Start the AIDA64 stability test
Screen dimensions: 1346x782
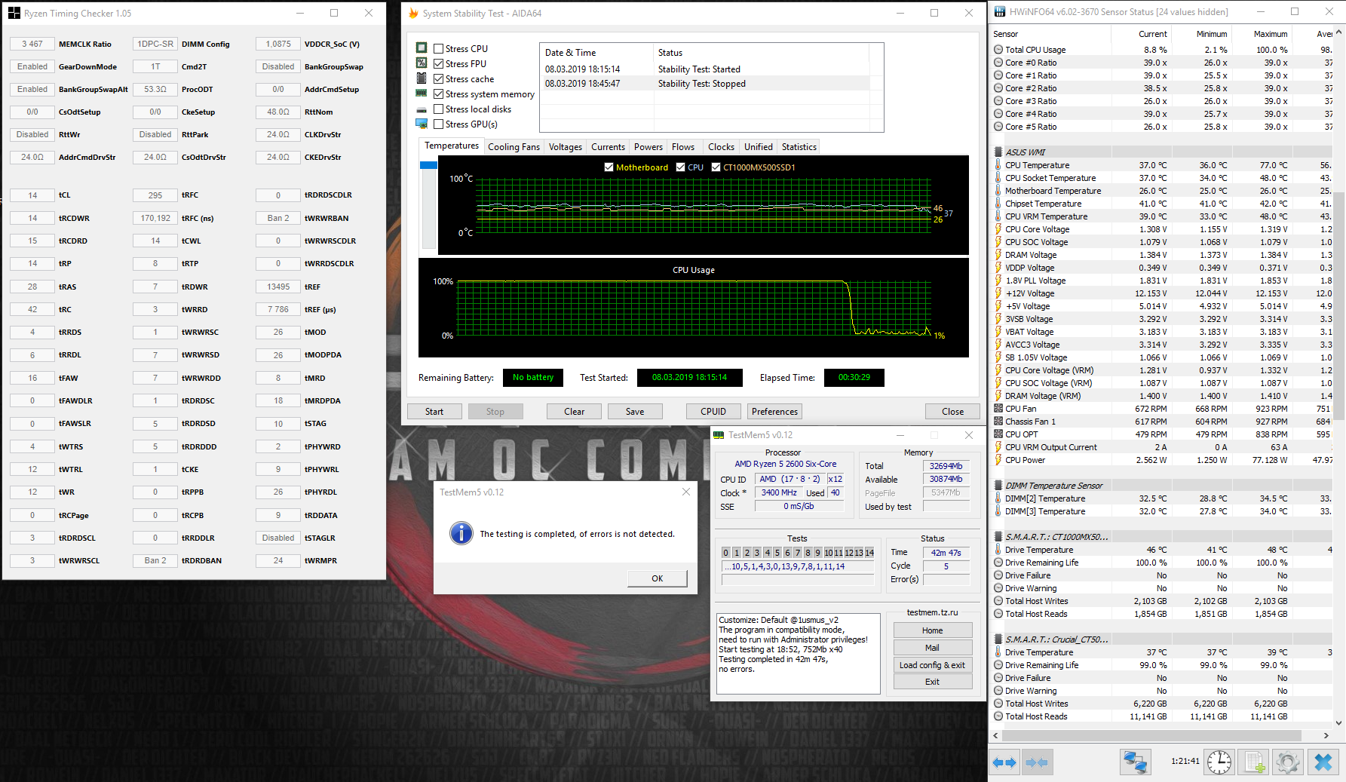[x=434, y=411]
